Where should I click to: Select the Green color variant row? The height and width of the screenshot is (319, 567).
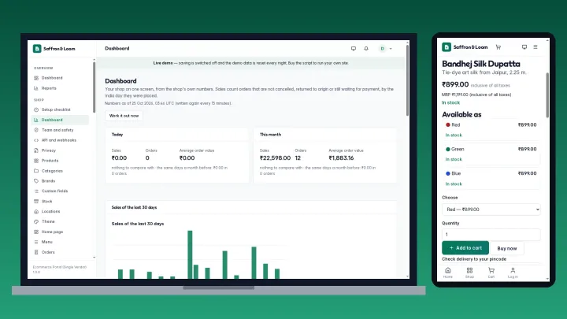pos(491,154)
